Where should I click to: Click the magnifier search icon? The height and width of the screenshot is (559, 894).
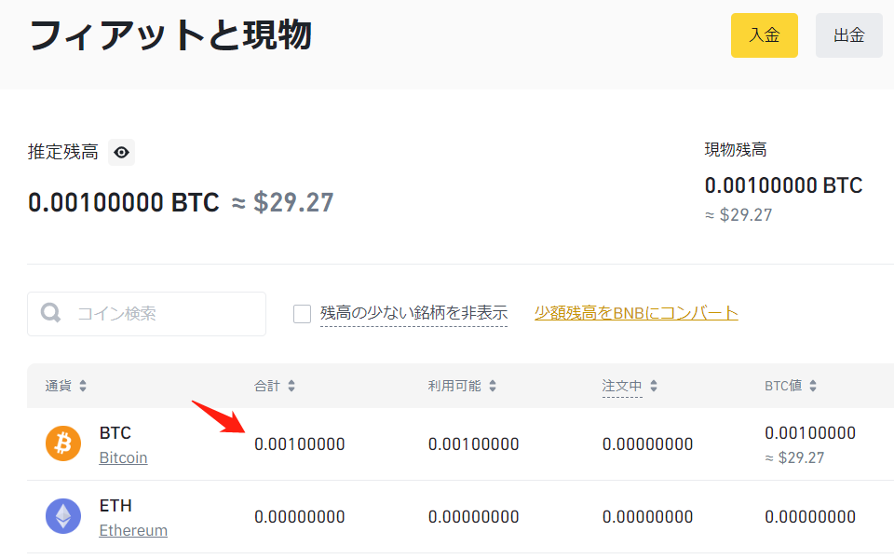pyautogui.click(x=50, y=313)
